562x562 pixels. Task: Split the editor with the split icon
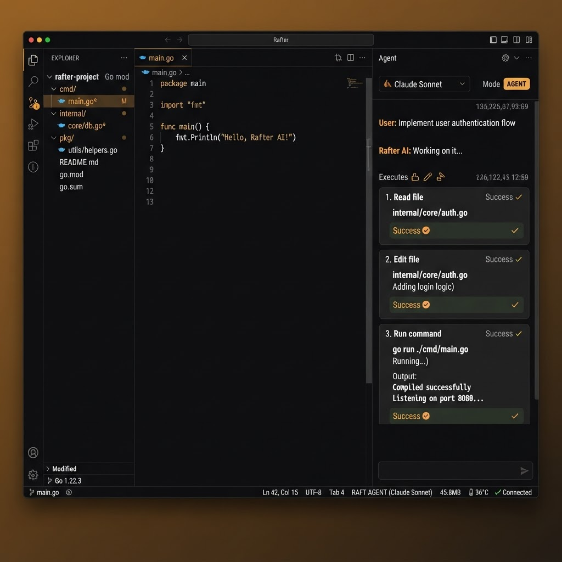click(x=351, y=58)
